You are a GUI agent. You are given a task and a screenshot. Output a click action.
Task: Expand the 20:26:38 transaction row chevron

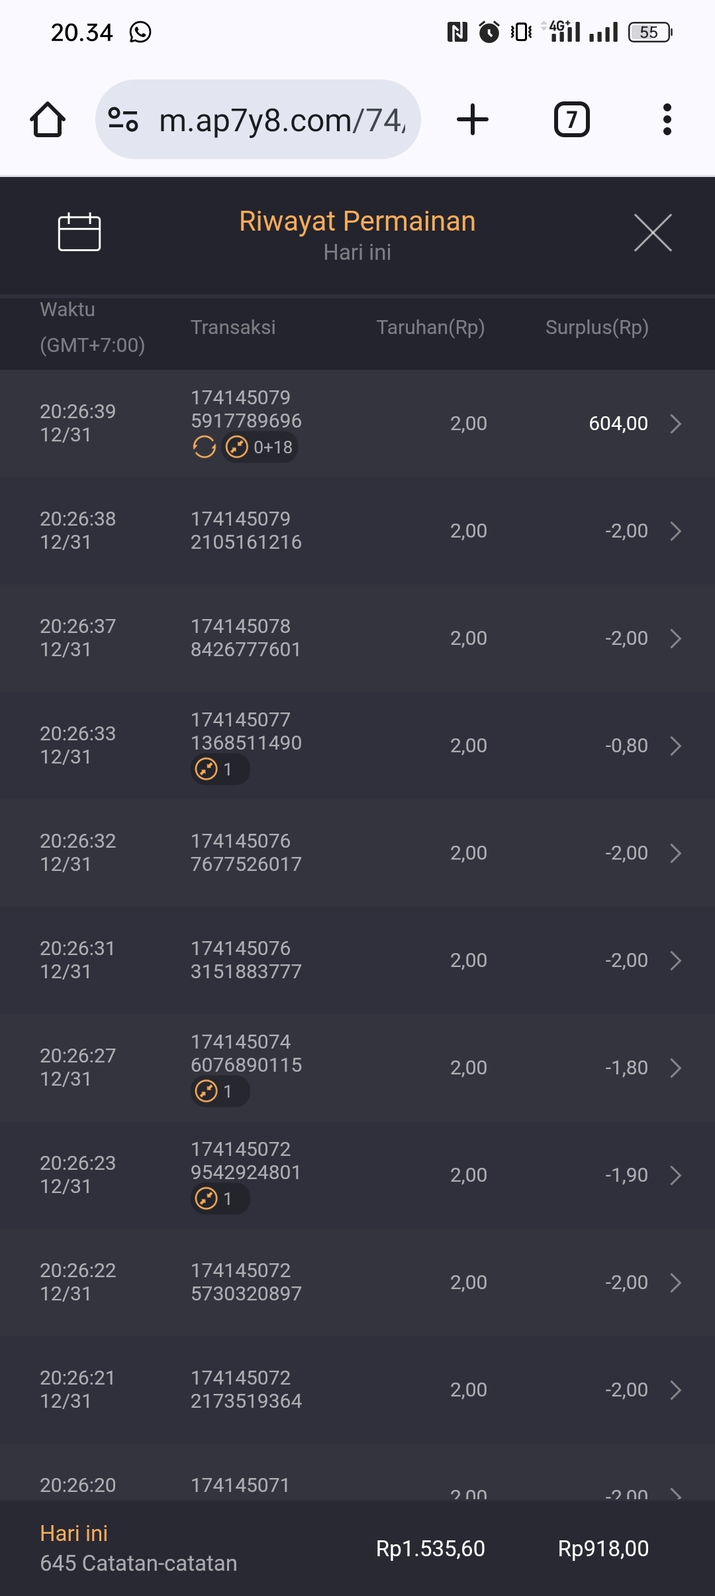click(x=675, y=531)
